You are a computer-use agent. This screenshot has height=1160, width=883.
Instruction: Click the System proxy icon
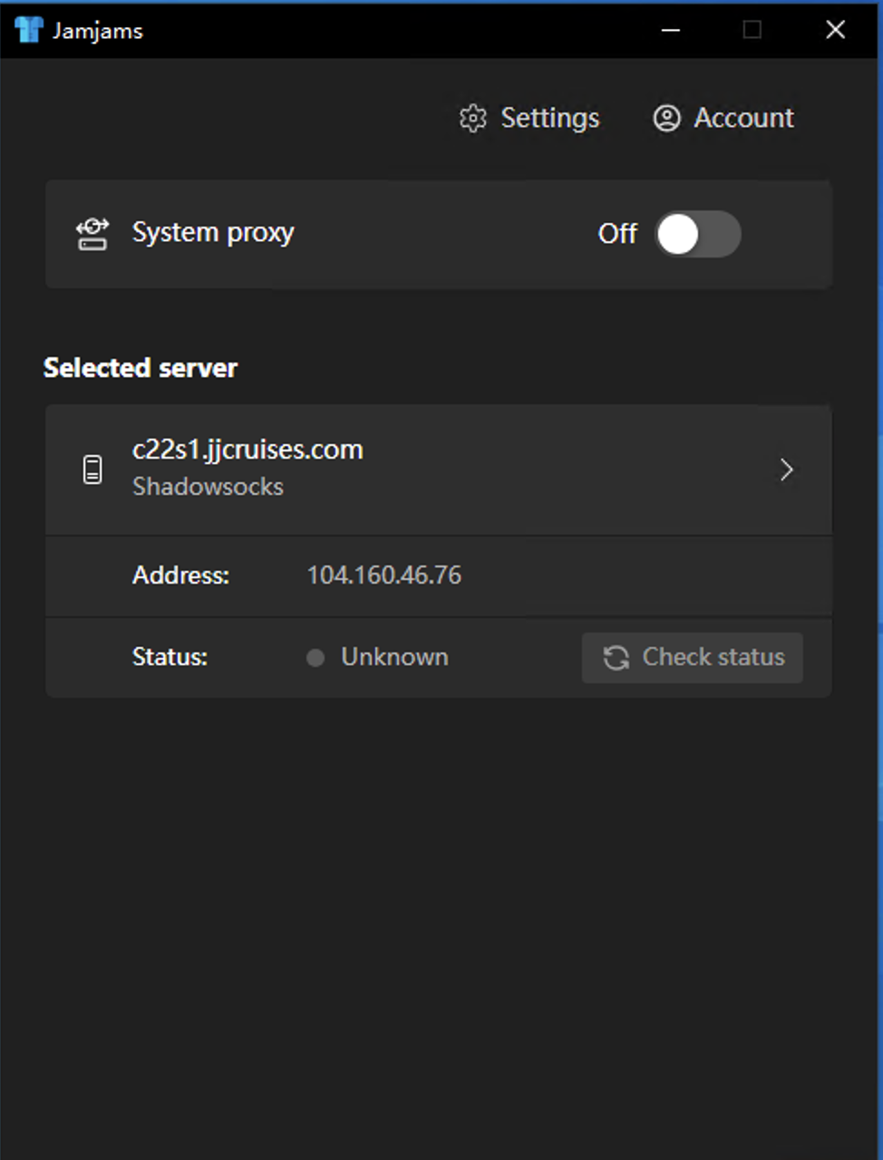coord(92,234)
